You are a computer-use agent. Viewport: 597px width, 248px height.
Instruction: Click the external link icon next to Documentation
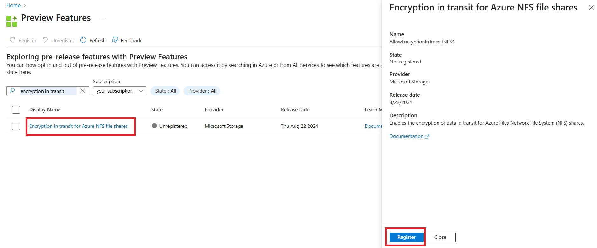coord(427,137)
